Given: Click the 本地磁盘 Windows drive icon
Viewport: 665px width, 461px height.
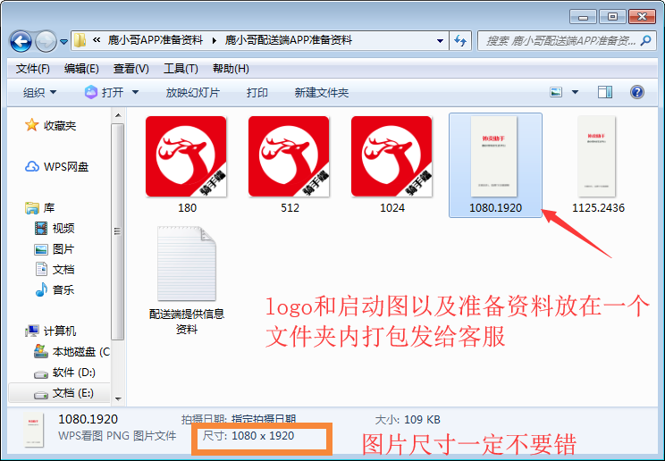Looking at the screenshot, I should tap(41, 351).
